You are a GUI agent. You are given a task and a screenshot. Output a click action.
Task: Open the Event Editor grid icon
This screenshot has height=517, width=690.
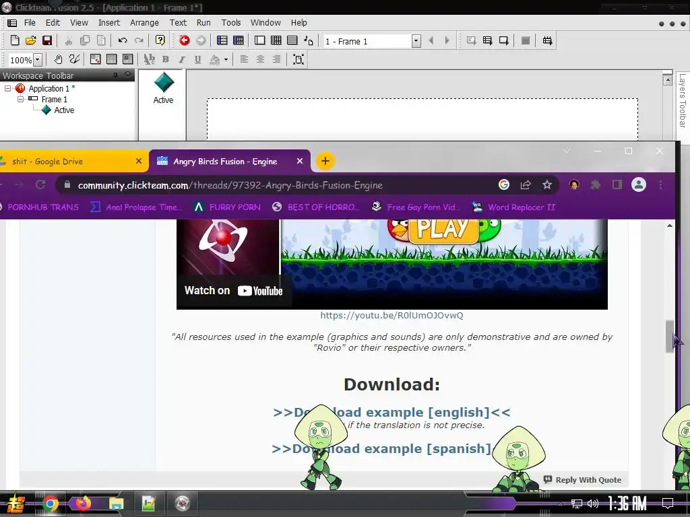click(276, 40)
